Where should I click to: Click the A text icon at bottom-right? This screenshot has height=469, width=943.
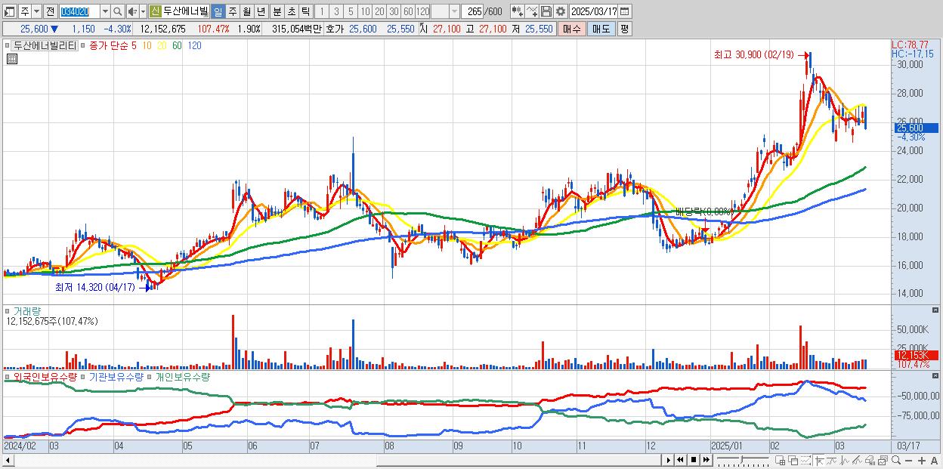(935, 460)
